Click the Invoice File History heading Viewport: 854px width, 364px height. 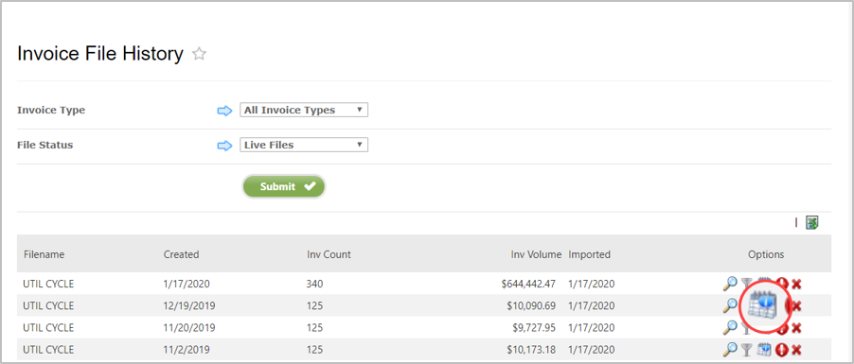(x=100, y=54)
